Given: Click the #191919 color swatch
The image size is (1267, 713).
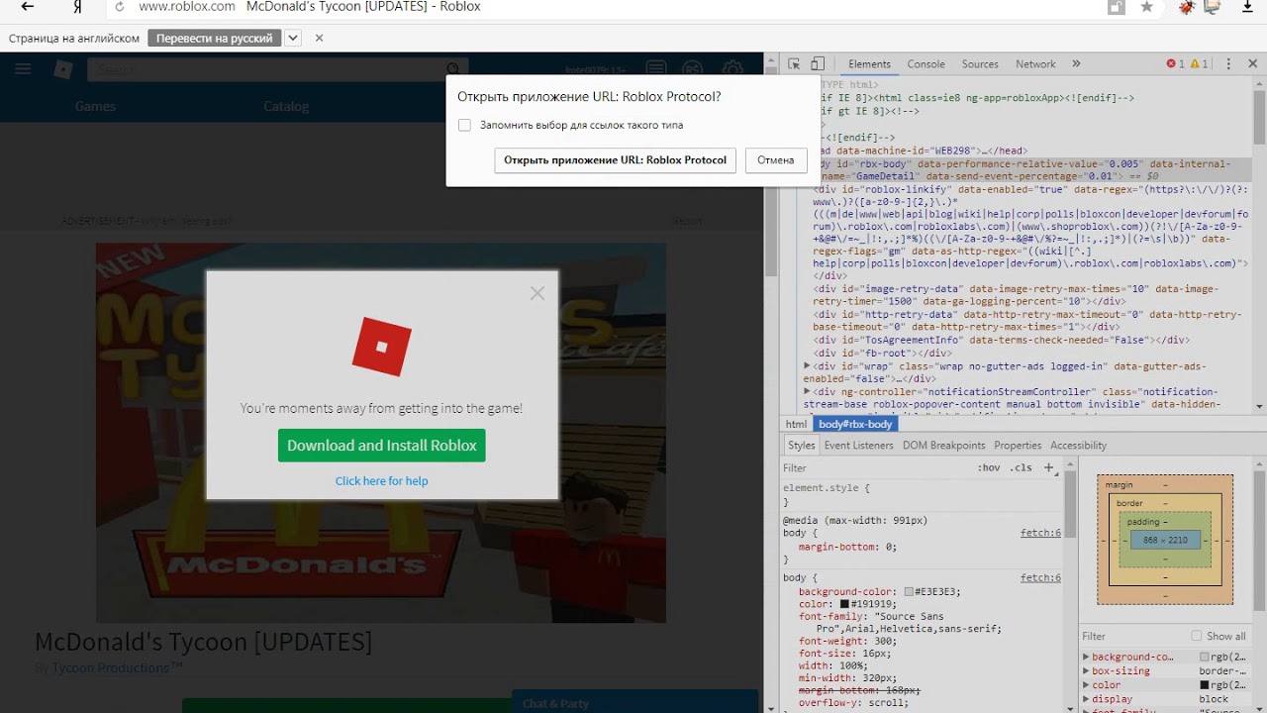Looking at the screenshot, I should (845, 604).
